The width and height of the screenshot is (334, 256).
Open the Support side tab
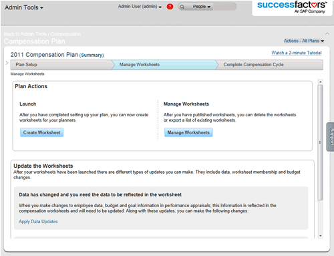[331, 137]
